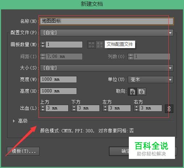Click the 上方 top bleed field
Viewport: 184px width, 168px height.
(x=57, y=108)
